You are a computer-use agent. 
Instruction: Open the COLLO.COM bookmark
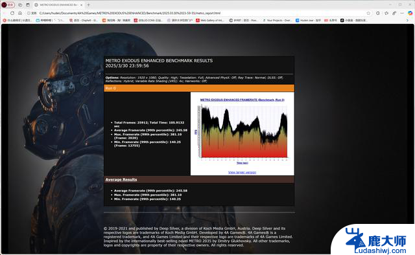tap(148, 20)
